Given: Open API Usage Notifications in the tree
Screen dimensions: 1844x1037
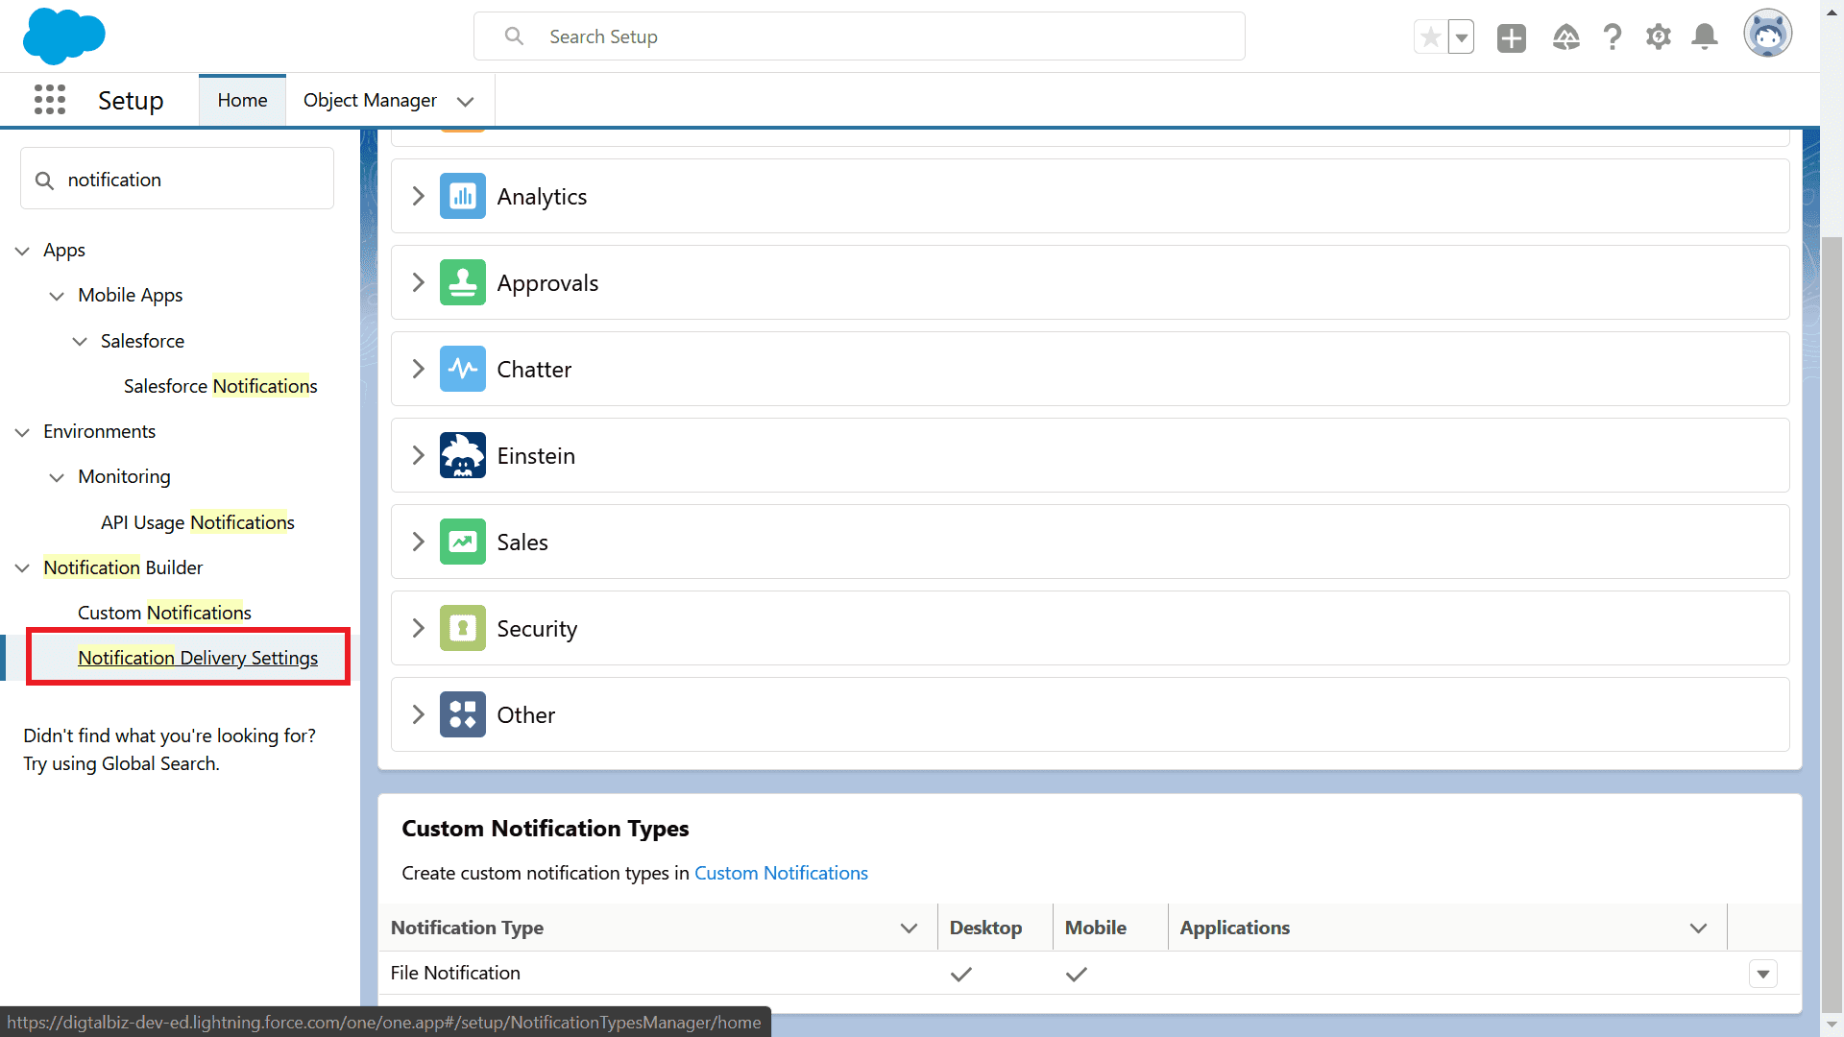Looking at the screenshot, I should [x=197, y=522].
